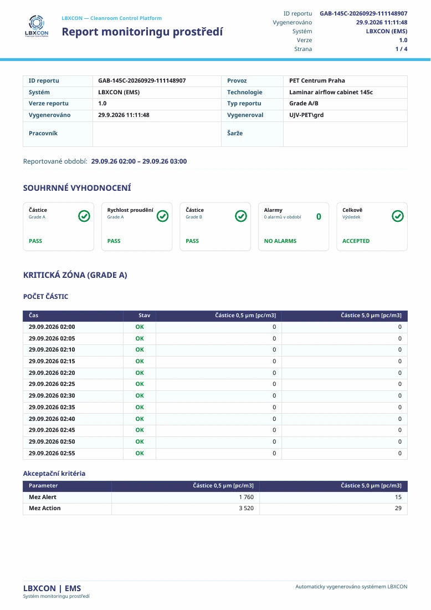The width and height of the screenshot is (431, 610).
Task: Select row 29.09.2026 02:20 timestamp
Action: pos(52,373)
